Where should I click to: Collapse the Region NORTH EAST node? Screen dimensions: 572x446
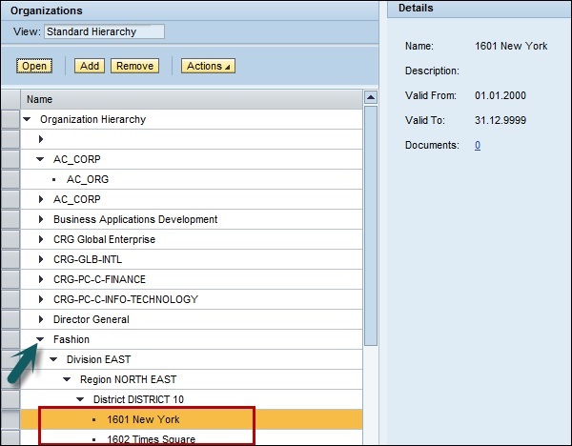[67, 379]
